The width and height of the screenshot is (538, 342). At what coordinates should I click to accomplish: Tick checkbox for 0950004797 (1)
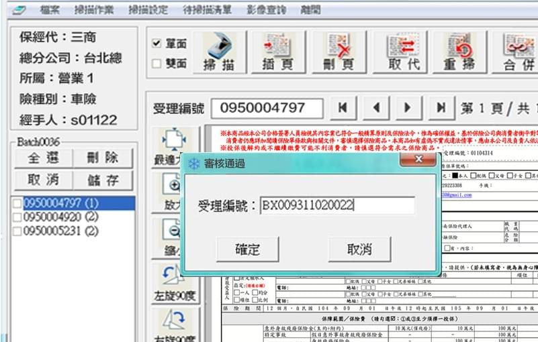pyautogui.click(x=17, y=203)
